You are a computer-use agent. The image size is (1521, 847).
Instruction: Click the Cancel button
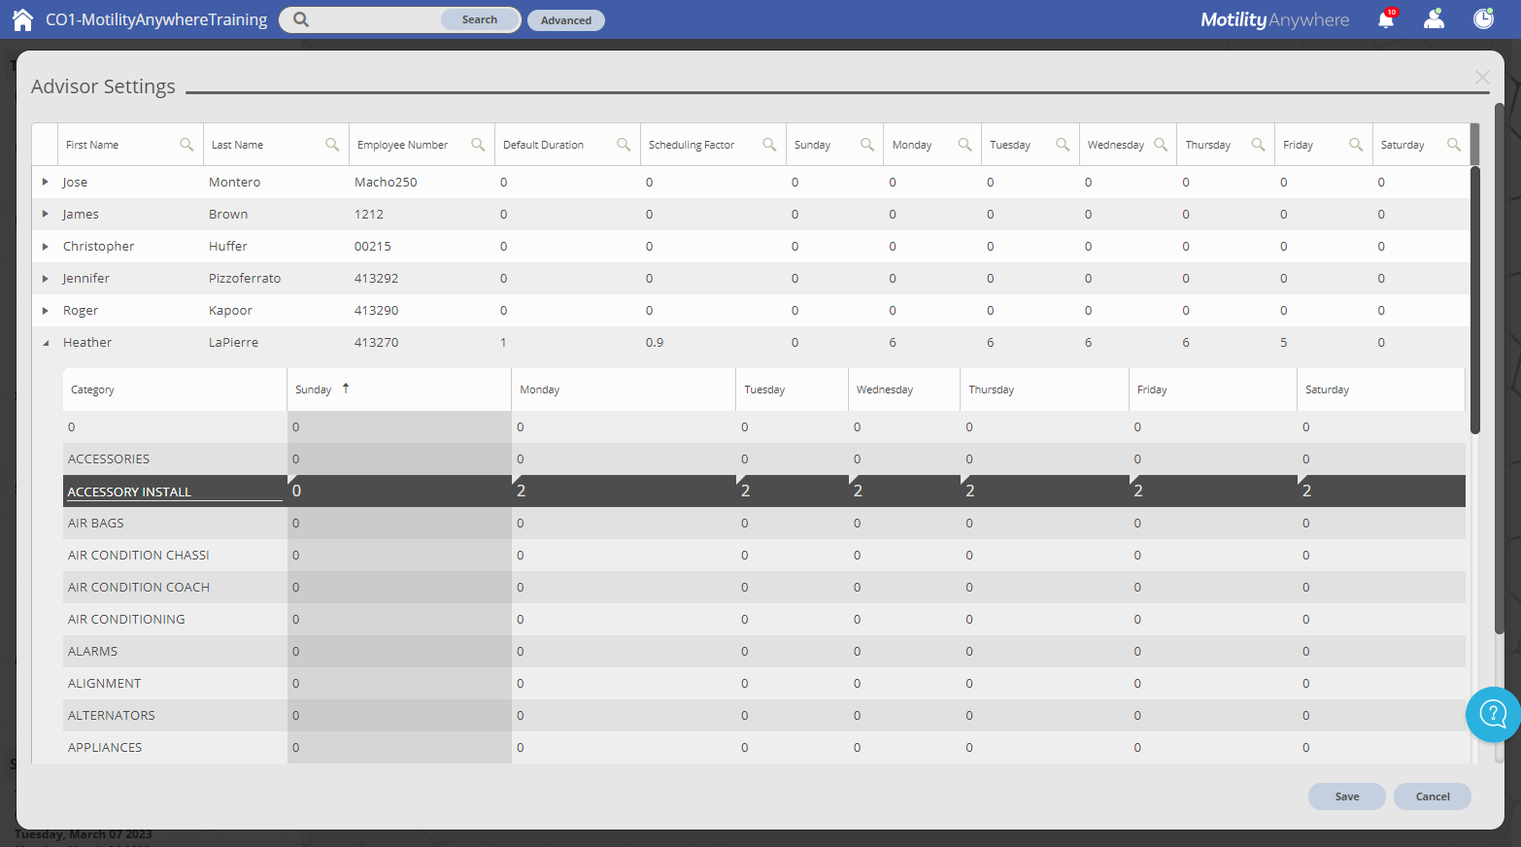pos(1433,796)
